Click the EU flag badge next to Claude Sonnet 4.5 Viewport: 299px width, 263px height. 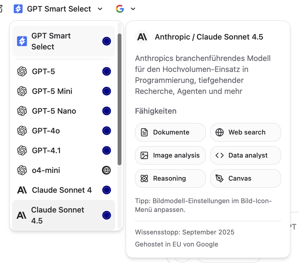(x=106, y=215)
